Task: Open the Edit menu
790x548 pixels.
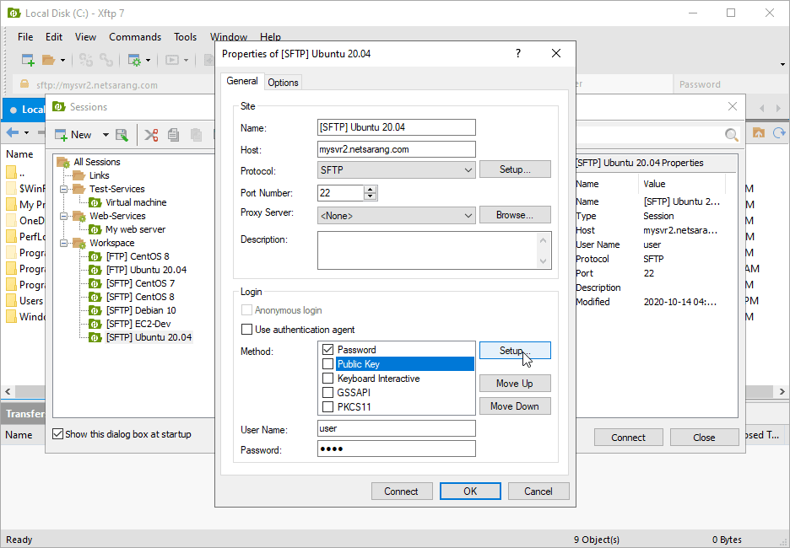Action: click(54, 37)
